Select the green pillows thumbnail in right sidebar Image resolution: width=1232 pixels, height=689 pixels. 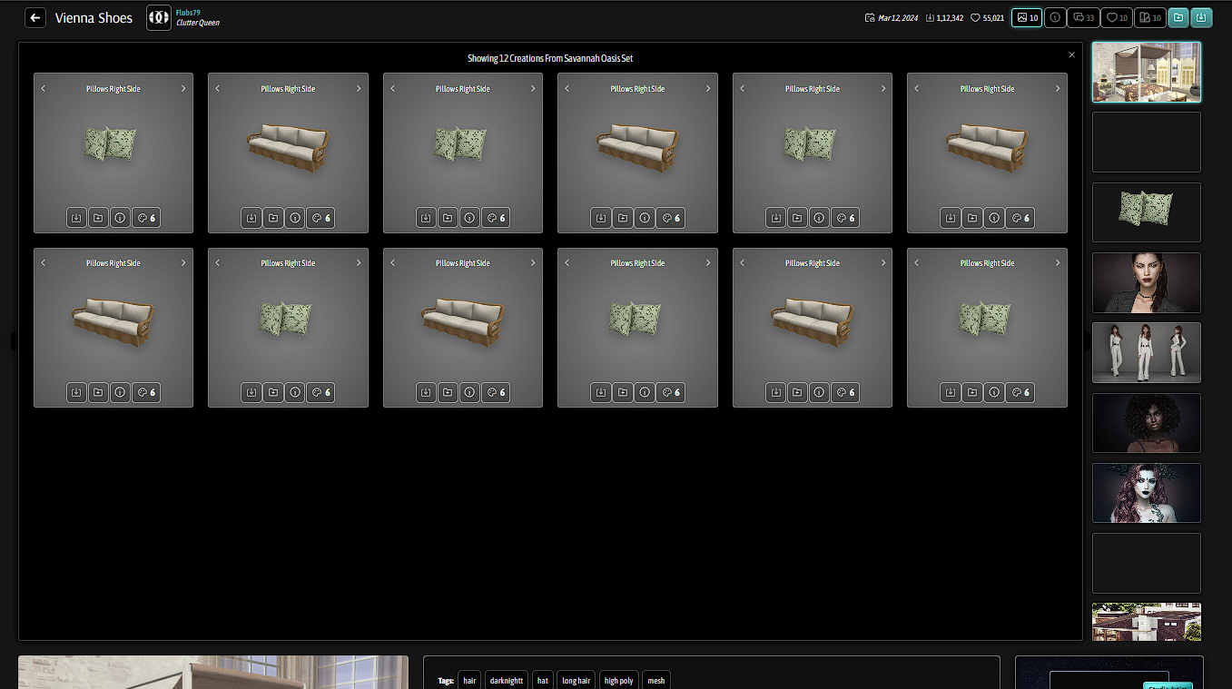point(1146,212)
